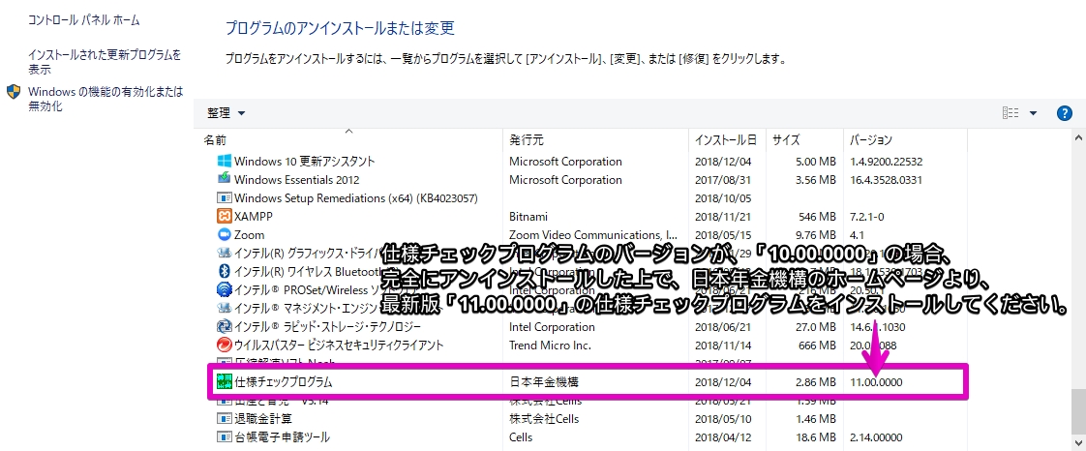Click the shield icon beside Windows の機能

(x=14, y=92)
